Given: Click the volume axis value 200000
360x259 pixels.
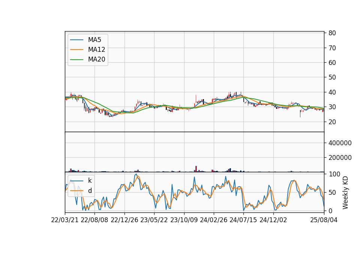Looking at the screenshot, I should [340, 158].
